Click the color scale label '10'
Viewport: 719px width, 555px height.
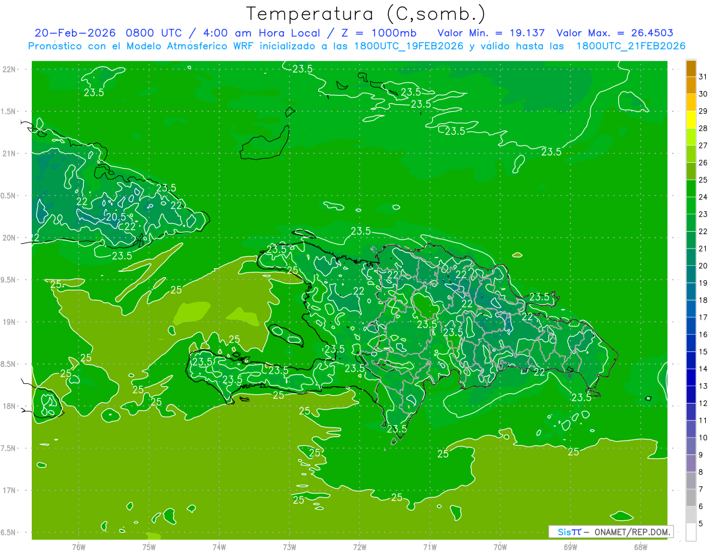[703, 438]
